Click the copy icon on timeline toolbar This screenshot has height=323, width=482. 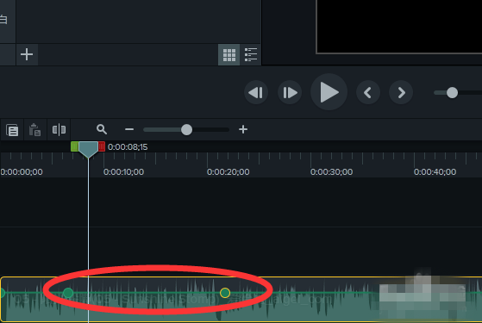[x=12, y=130]
